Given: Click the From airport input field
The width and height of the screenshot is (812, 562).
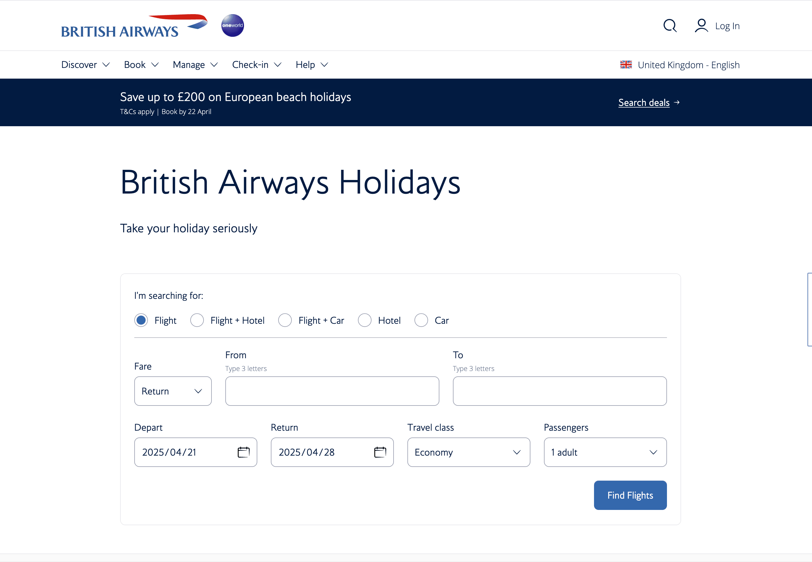Looking at the screenshot, I should (332, 391).
